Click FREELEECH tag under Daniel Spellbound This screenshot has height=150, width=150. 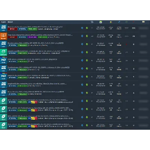coord(22,53)
